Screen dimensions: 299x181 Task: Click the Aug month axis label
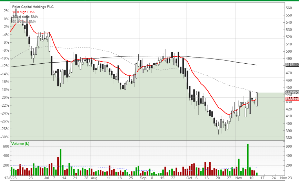[94, 178]
